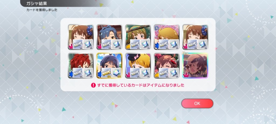Screen dimensions: 276x124
Task: Tap the OK button
Action: [197, 104]
